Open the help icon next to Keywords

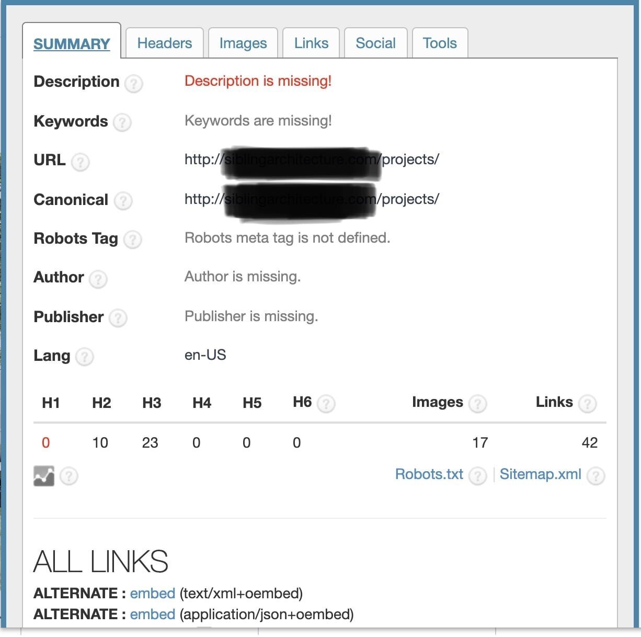(122, 122)
